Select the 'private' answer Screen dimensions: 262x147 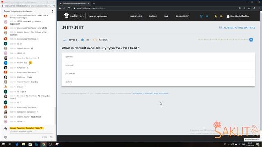[x=158, y=57]
